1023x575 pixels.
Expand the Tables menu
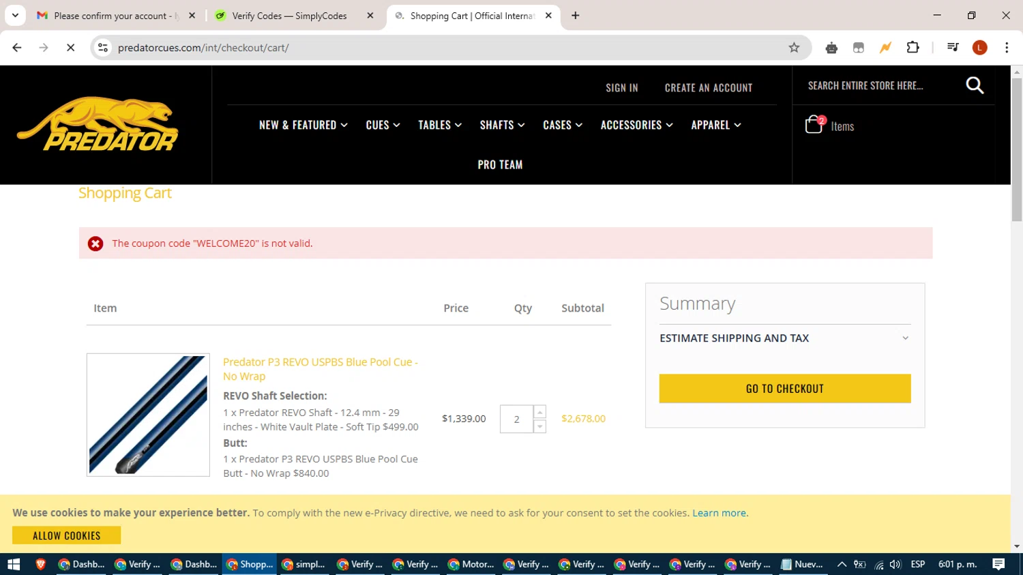coord(440,125)
